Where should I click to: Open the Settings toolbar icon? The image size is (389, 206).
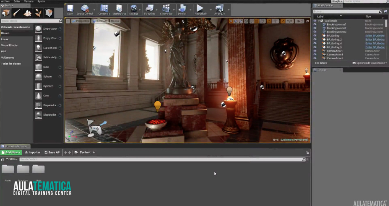coord(134,10)
